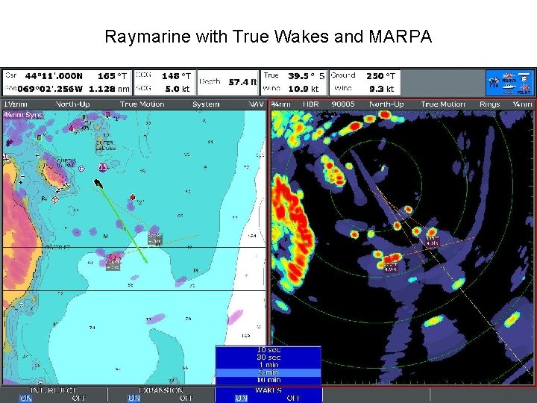Click the boat icon in status box
537x403 pixels.
pos(509,87)
